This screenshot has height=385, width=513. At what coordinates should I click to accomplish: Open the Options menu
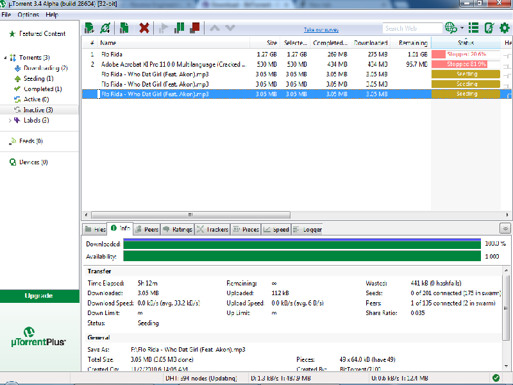[28, 15]
